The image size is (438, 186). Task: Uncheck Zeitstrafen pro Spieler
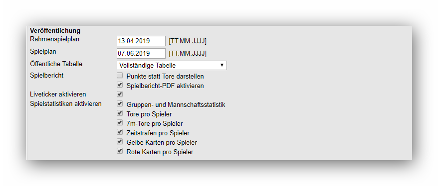pos(120,132)
